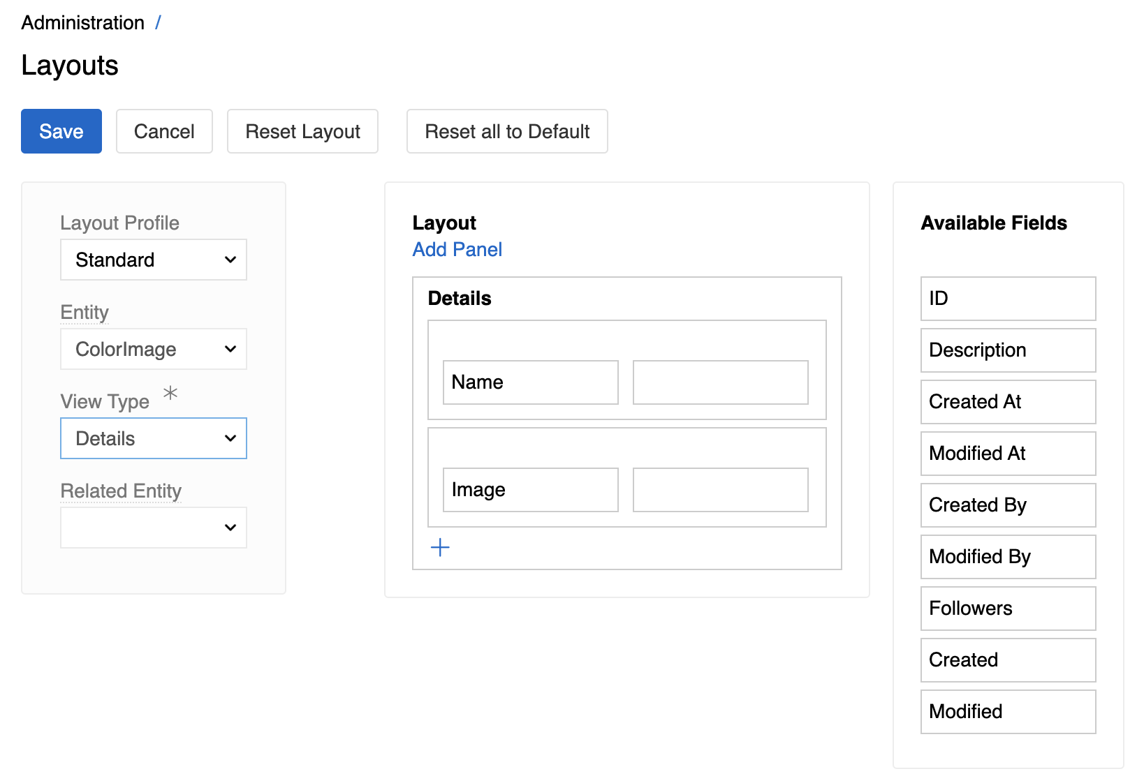This screenshot has width=1144, height=783.
Task: Cancel the layout changes
Action: point(164,131)
